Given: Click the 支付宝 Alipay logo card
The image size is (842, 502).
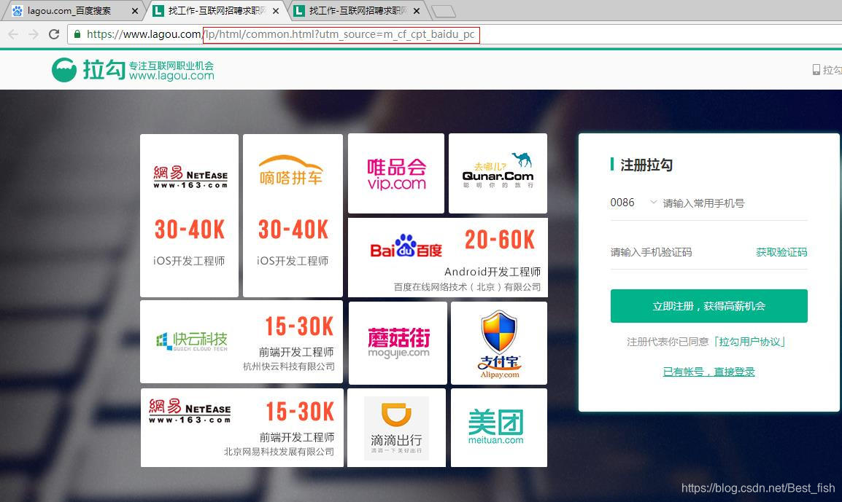Looking at the screenshot, I should [499, 343].
